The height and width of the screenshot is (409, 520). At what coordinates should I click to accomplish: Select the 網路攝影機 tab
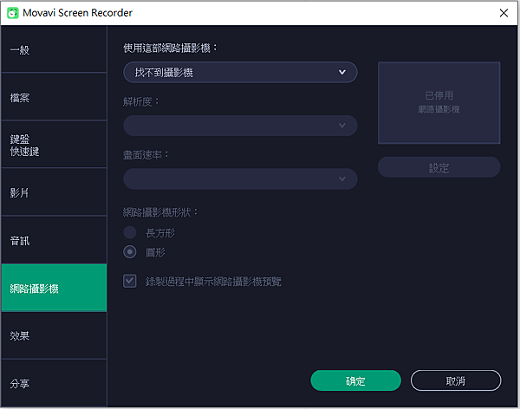[x=54, y=288]
